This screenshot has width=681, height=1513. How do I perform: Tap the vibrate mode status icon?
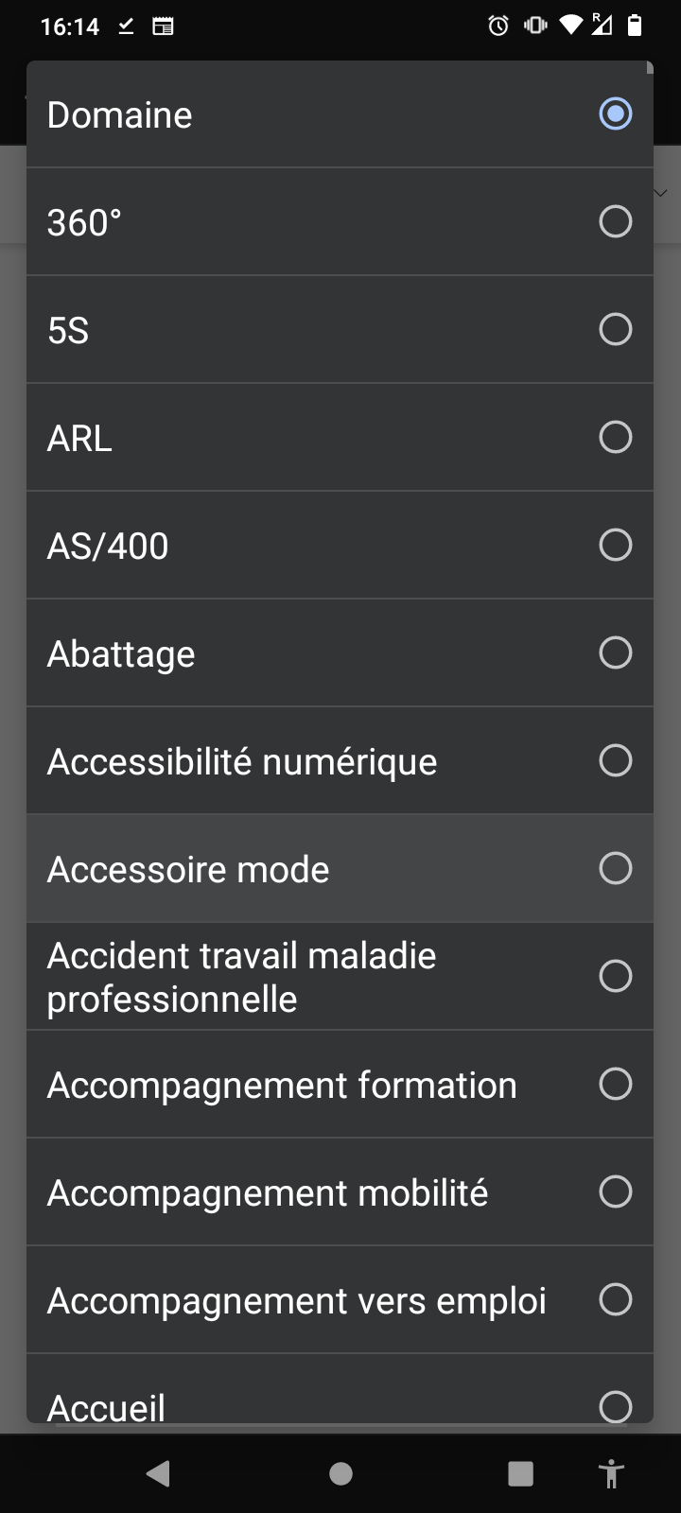pyautogui.click(x=535, y=26)
